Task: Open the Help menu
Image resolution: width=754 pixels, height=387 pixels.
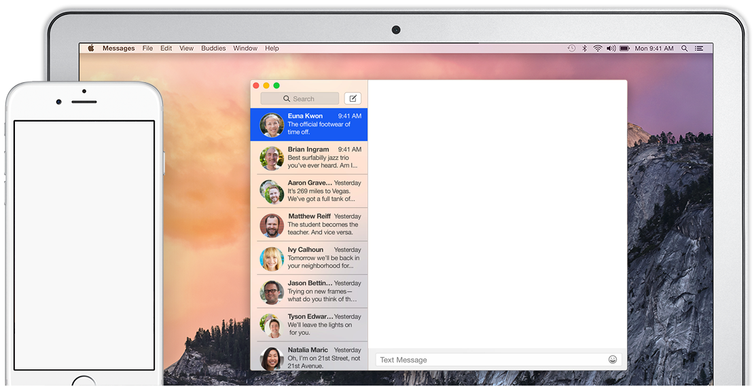Action: coord(272,48)
